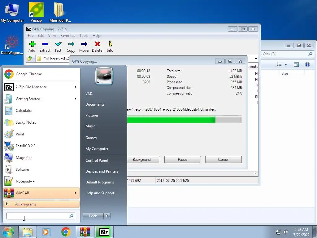
Task: Click right arrow of 7-Zip horizontal scrollbar
Action: coord(255,173)
